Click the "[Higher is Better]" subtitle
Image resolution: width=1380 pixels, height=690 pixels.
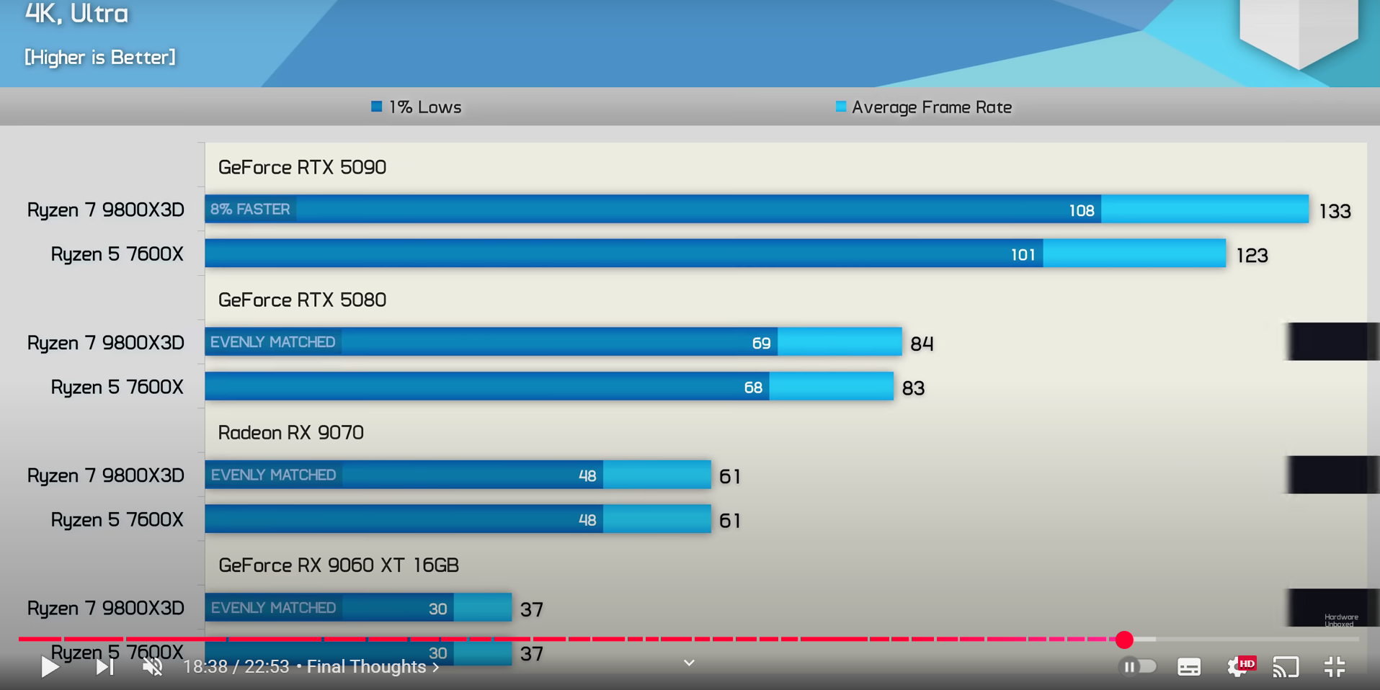[x=100, y=57]
